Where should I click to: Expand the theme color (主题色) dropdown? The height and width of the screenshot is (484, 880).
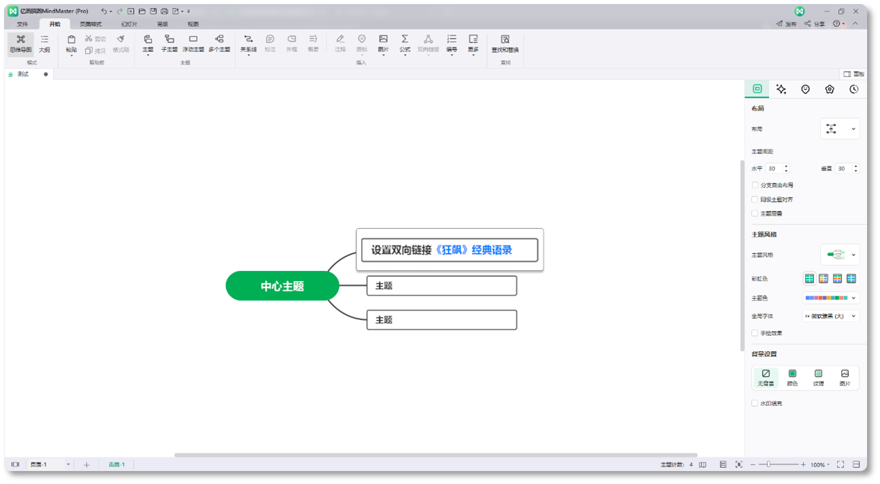point(831,297)
